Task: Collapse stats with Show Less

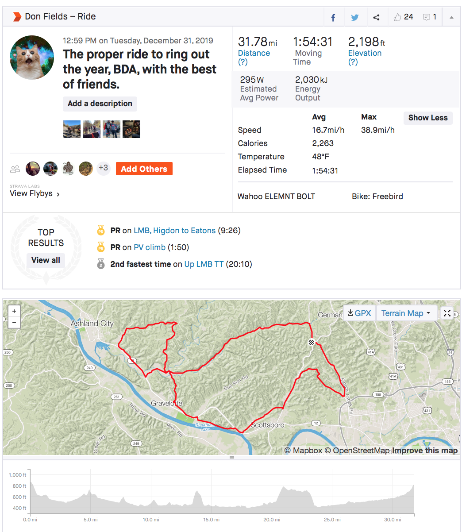Action: (x=427, y=118)
